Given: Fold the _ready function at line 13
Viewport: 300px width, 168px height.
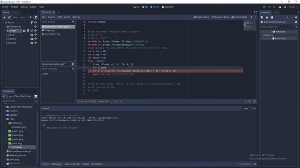Looking at the screenshot, I should pyautogui.click(x=86, y=61).
